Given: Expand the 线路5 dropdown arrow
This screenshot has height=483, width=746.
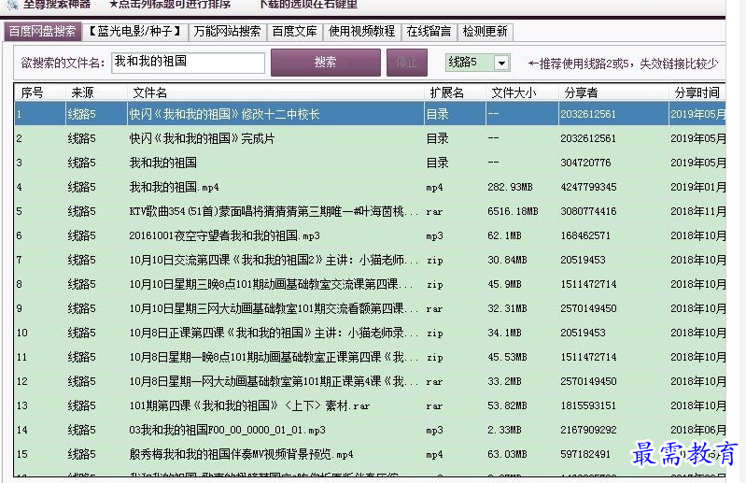Looking at the screenshot, I should pyautogui.click(x=501, y=63).
